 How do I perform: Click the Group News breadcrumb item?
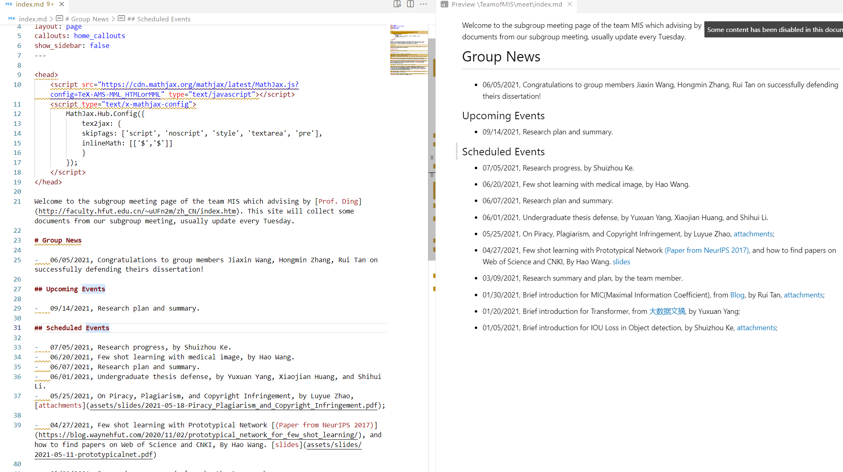pos(89,19)
